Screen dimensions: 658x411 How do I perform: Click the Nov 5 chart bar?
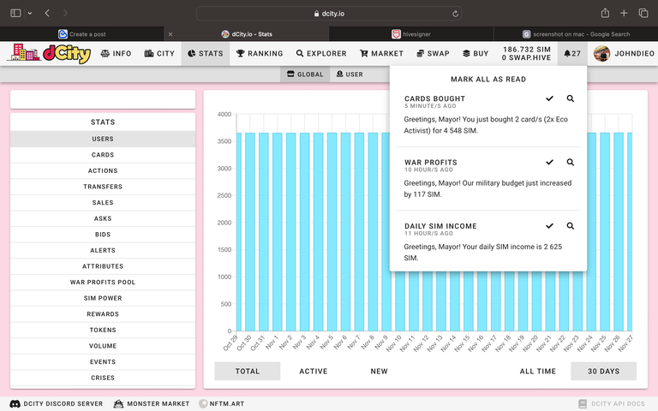click(332, 232)
